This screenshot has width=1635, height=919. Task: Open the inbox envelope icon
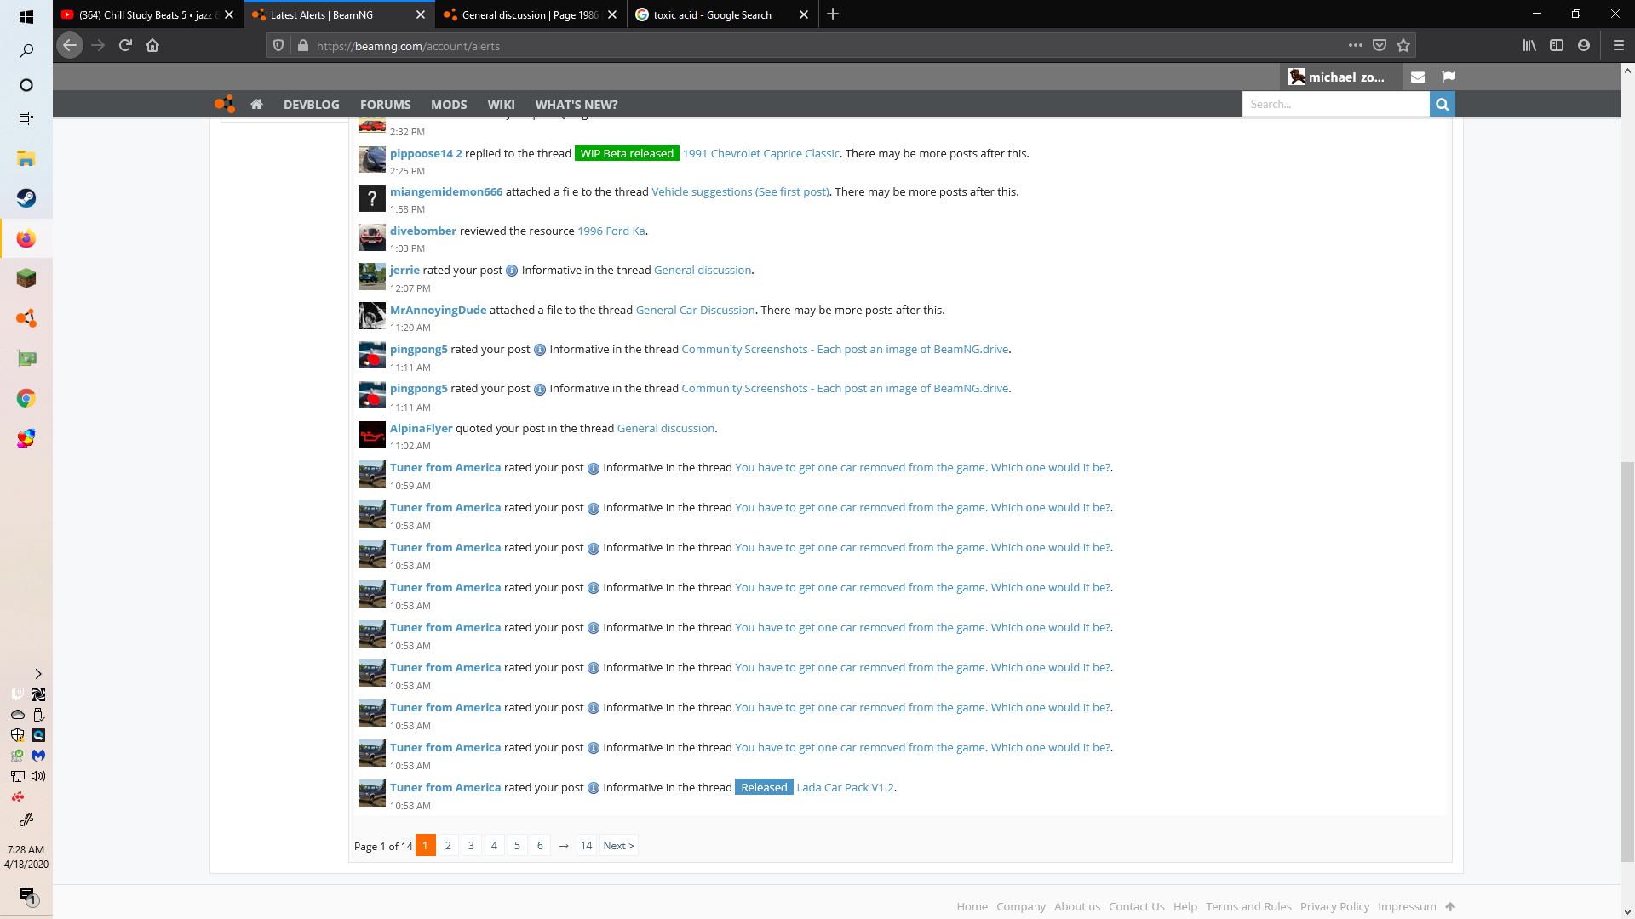click(x=1417, y=77)
